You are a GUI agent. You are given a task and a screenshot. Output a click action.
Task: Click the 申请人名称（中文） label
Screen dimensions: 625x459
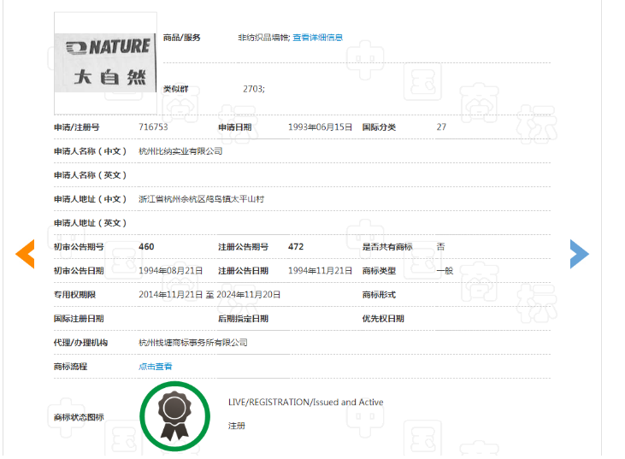(x=90, y=151)
